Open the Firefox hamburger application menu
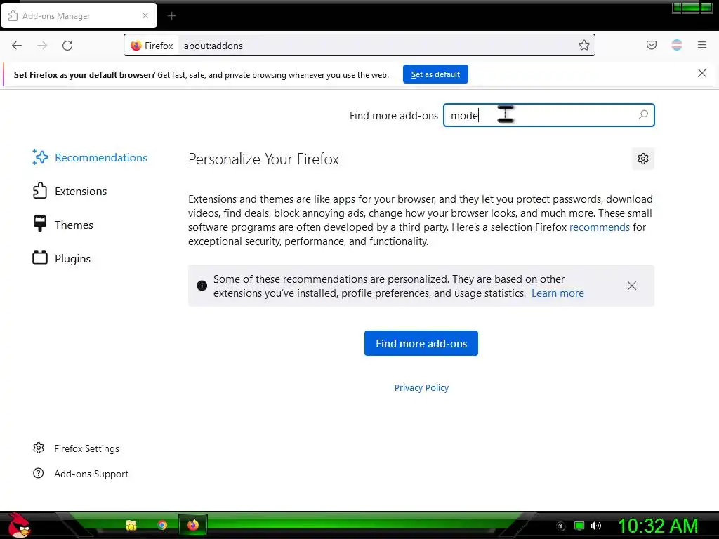This screenshot has width=719, height=539. coord(701,45)
